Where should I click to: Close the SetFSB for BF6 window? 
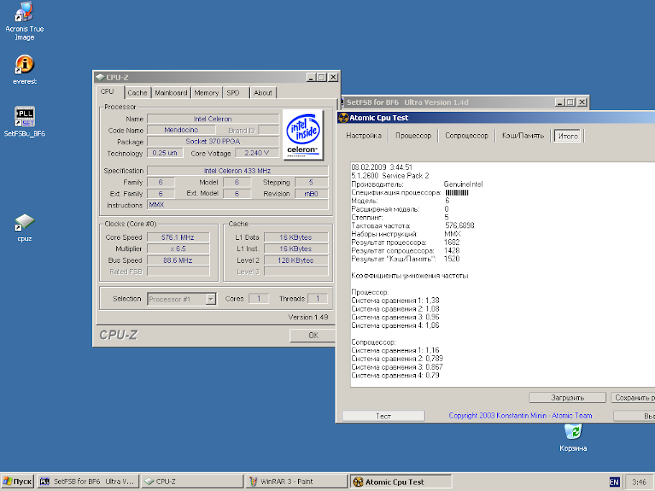(582, 102)
